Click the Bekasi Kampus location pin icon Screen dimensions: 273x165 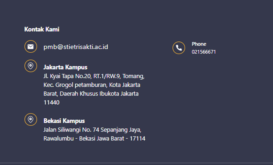30,119
